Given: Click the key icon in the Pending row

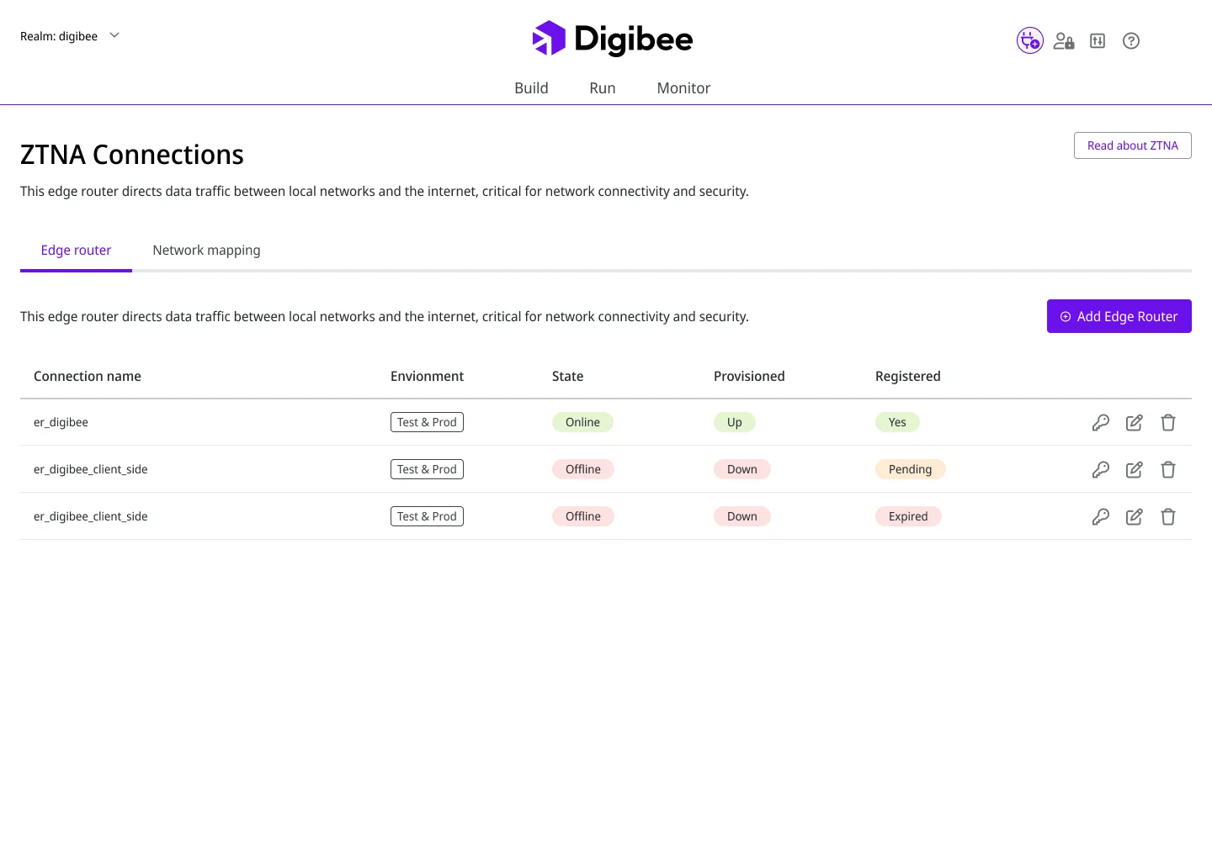Looking at the screenshot, I should 1101,469.
